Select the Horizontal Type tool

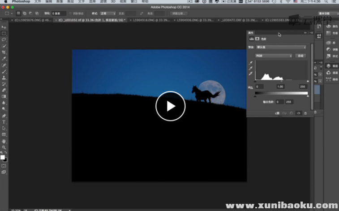point(4,122)
